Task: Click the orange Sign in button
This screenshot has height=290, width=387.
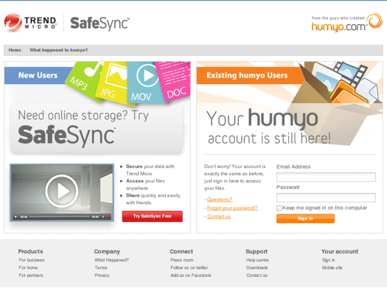Action: 306,218
